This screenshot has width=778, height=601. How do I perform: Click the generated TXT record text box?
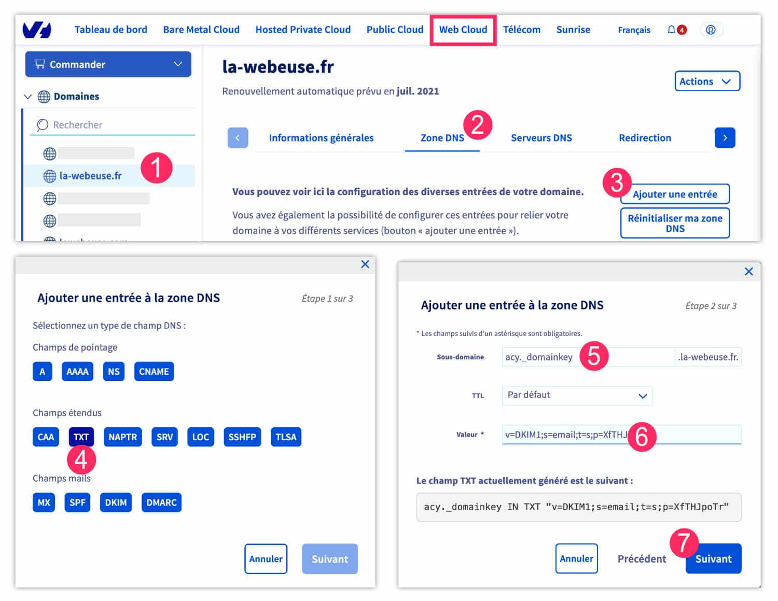(579, 507)
